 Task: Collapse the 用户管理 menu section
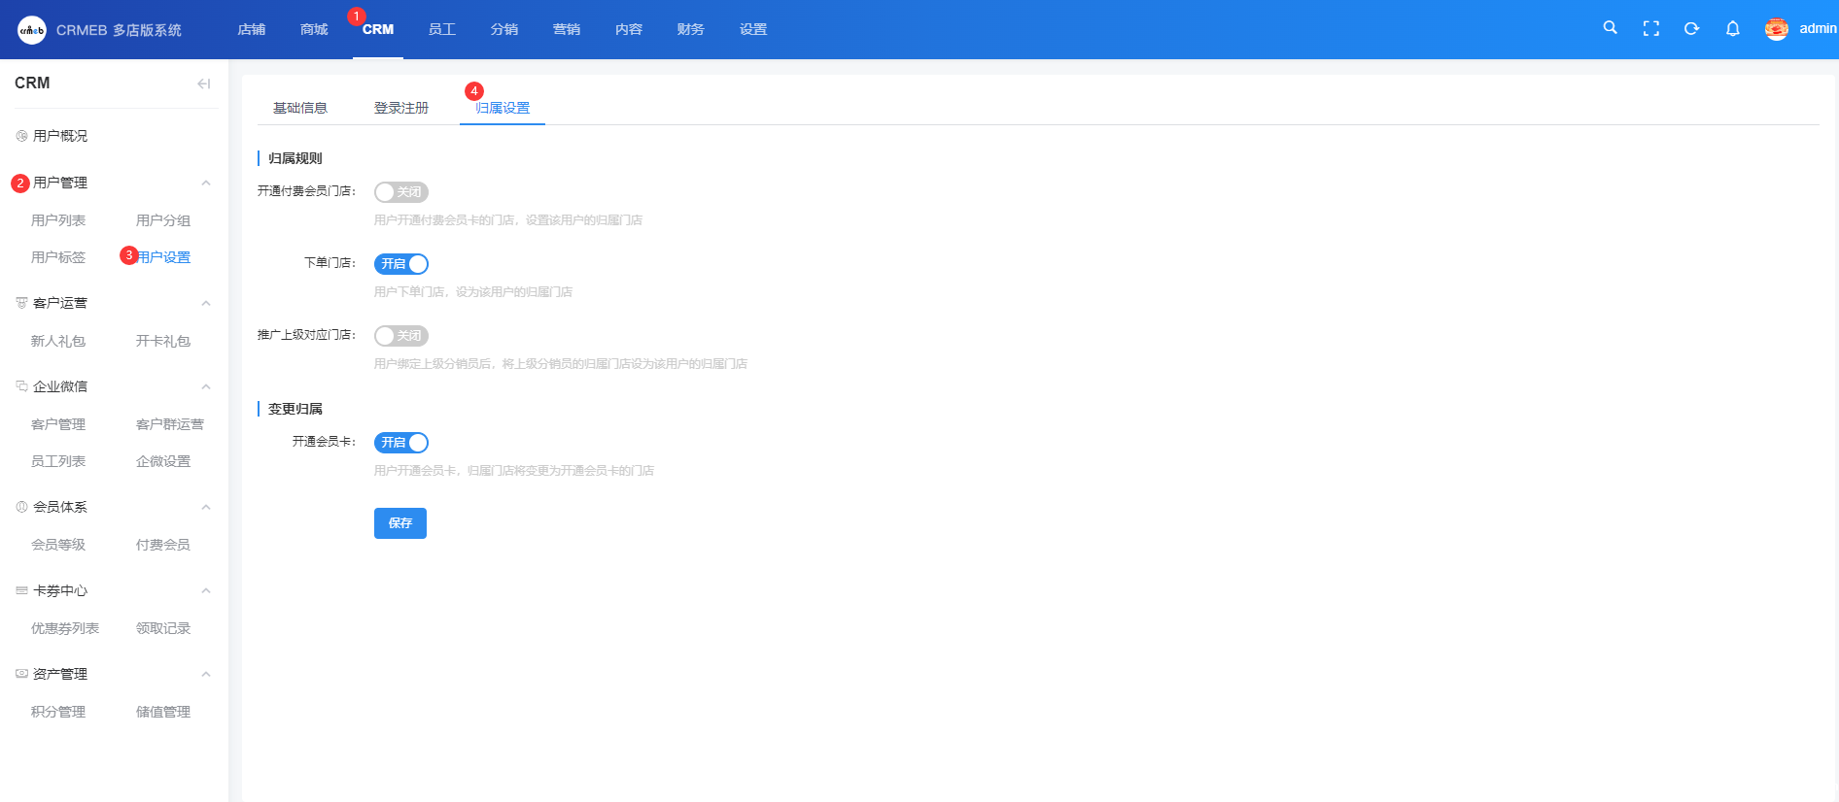click(x=205, y=183)
